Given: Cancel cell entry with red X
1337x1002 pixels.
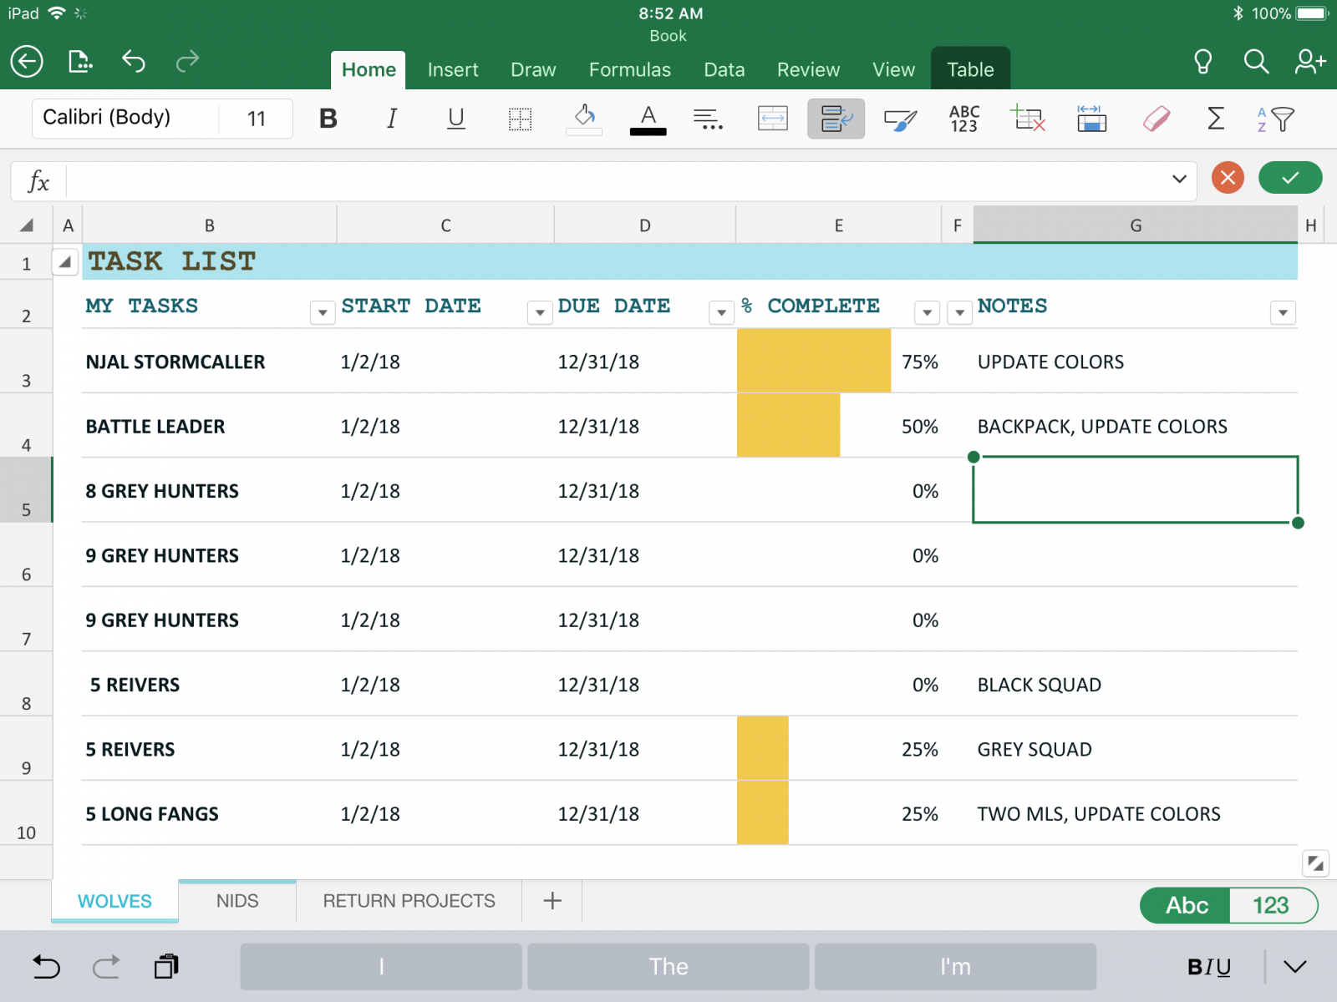Looking at the screenshot, I should tap(1228, 178).
